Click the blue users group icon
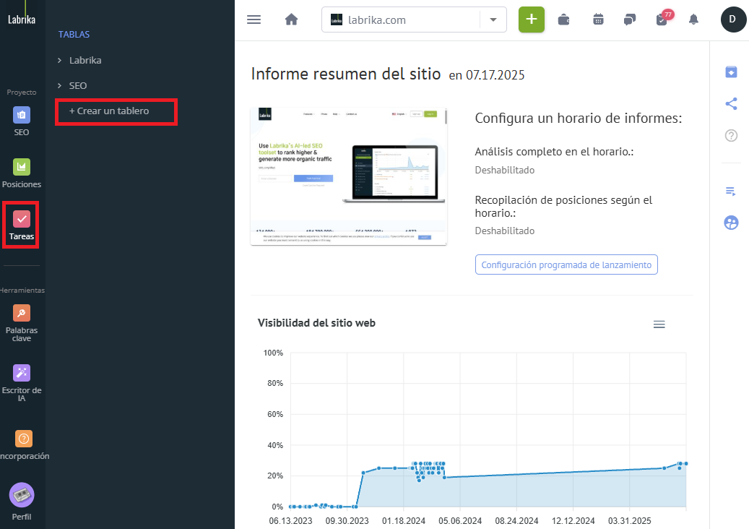749x529 pixels. 731,223
